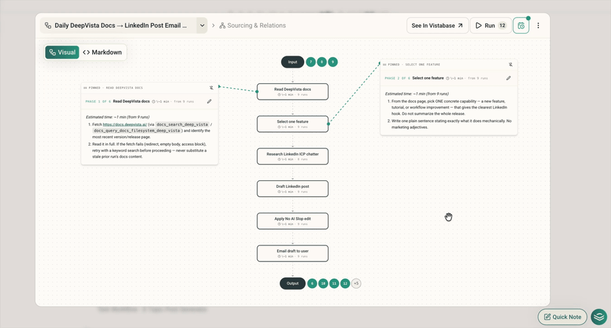Click the Sourcing & Relations hierarchy icon
The image size is (611, 328).
(222, 26)
